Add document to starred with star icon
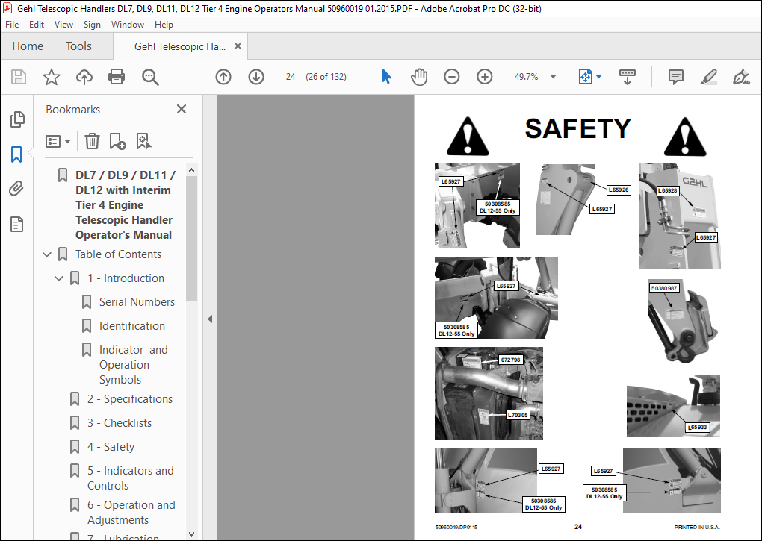The width and height of the screenshot is (762, 541). pos(51,77)
